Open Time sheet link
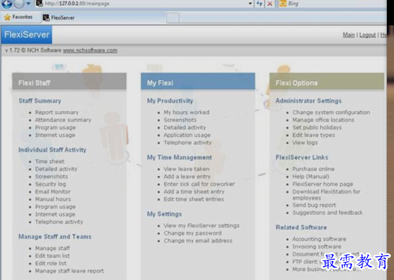The height and width of the screenshot is (280, 394). tap(50, 161)
